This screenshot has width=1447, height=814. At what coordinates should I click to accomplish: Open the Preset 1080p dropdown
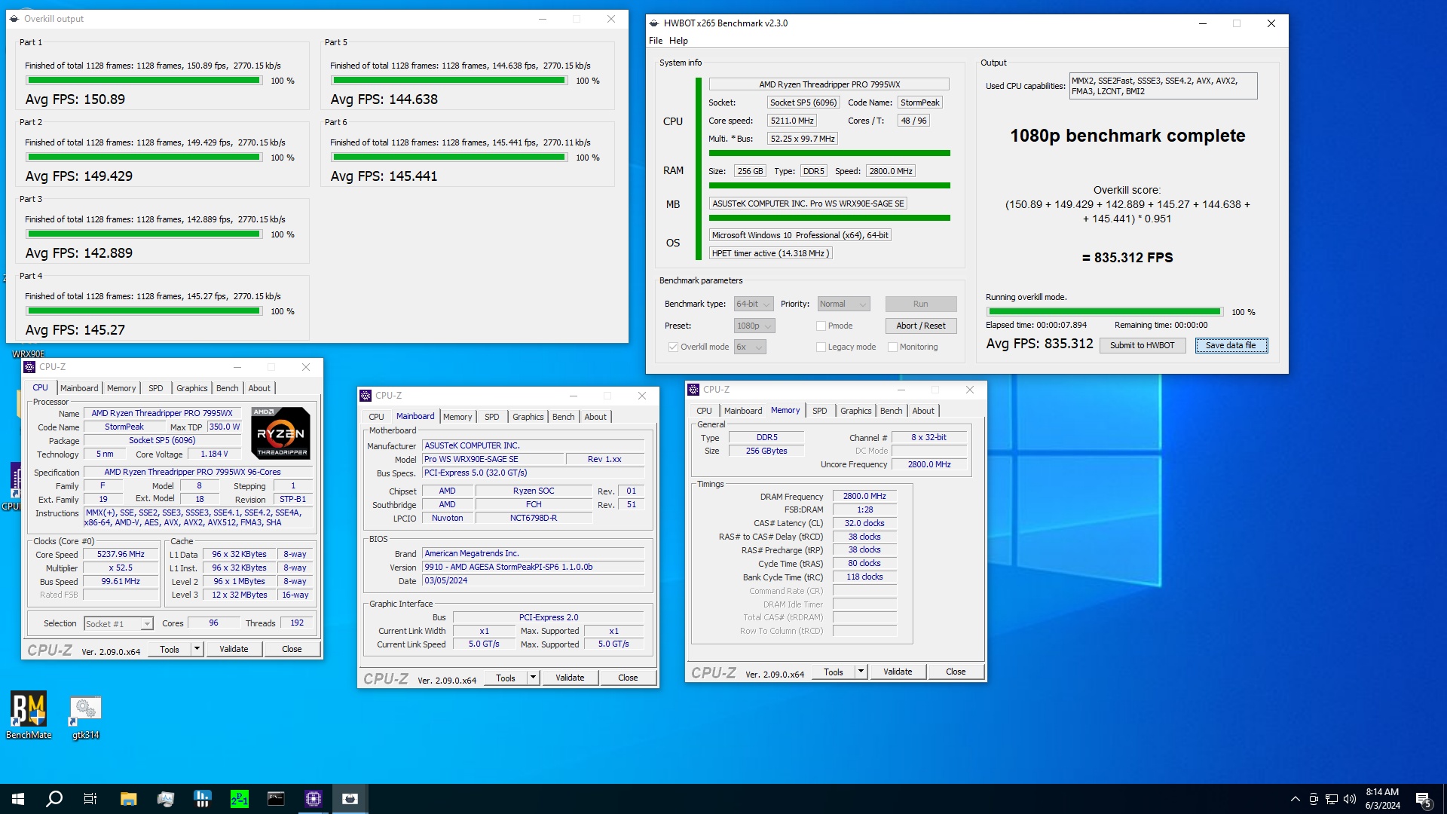[x=754, y=326]
